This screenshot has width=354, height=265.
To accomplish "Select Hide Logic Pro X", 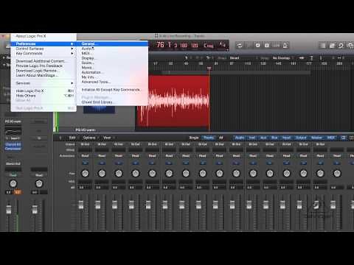I will [44, 91].
